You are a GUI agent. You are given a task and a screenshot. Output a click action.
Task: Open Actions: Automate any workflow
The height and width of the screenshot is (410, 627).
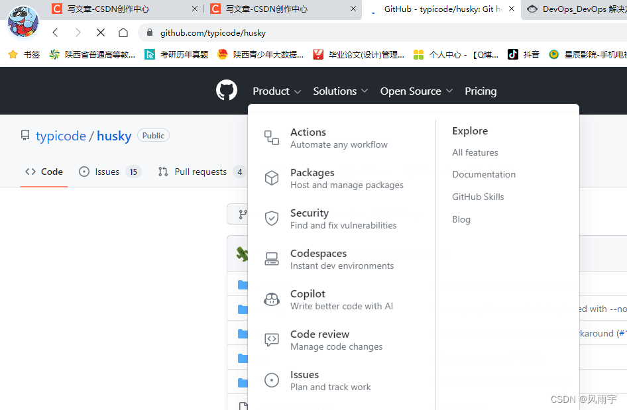pos(339,138)
